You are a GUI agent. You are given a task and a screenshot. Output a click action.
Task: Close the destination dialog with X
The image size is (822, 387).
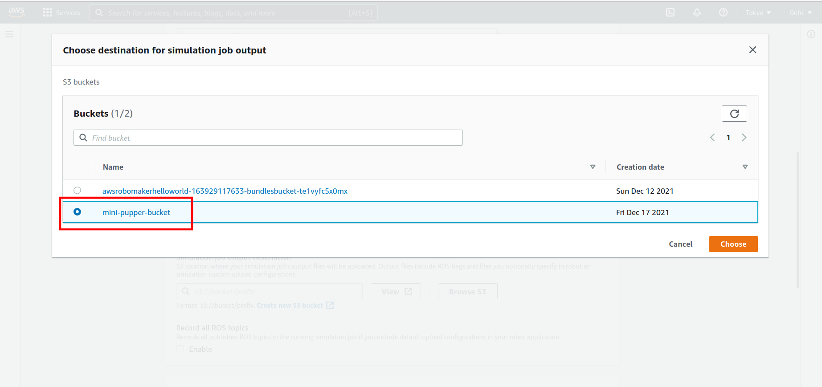[752, 50]
